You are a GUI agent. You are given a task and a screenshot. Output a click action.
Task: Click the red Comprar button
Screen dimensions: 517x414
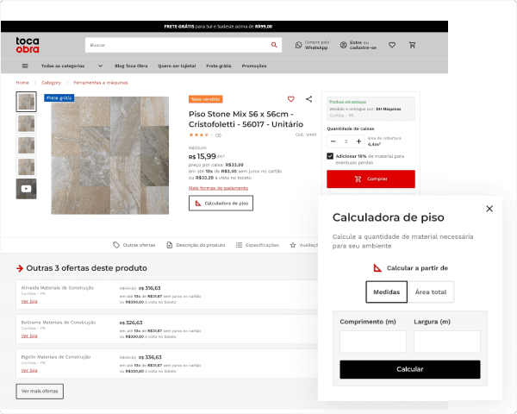coord(371,179)
